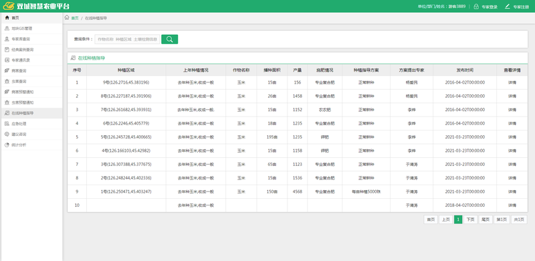Click the person icon beside 专家库查询
Viewport: 535px width, 261px height.
[x=7, y=39]
